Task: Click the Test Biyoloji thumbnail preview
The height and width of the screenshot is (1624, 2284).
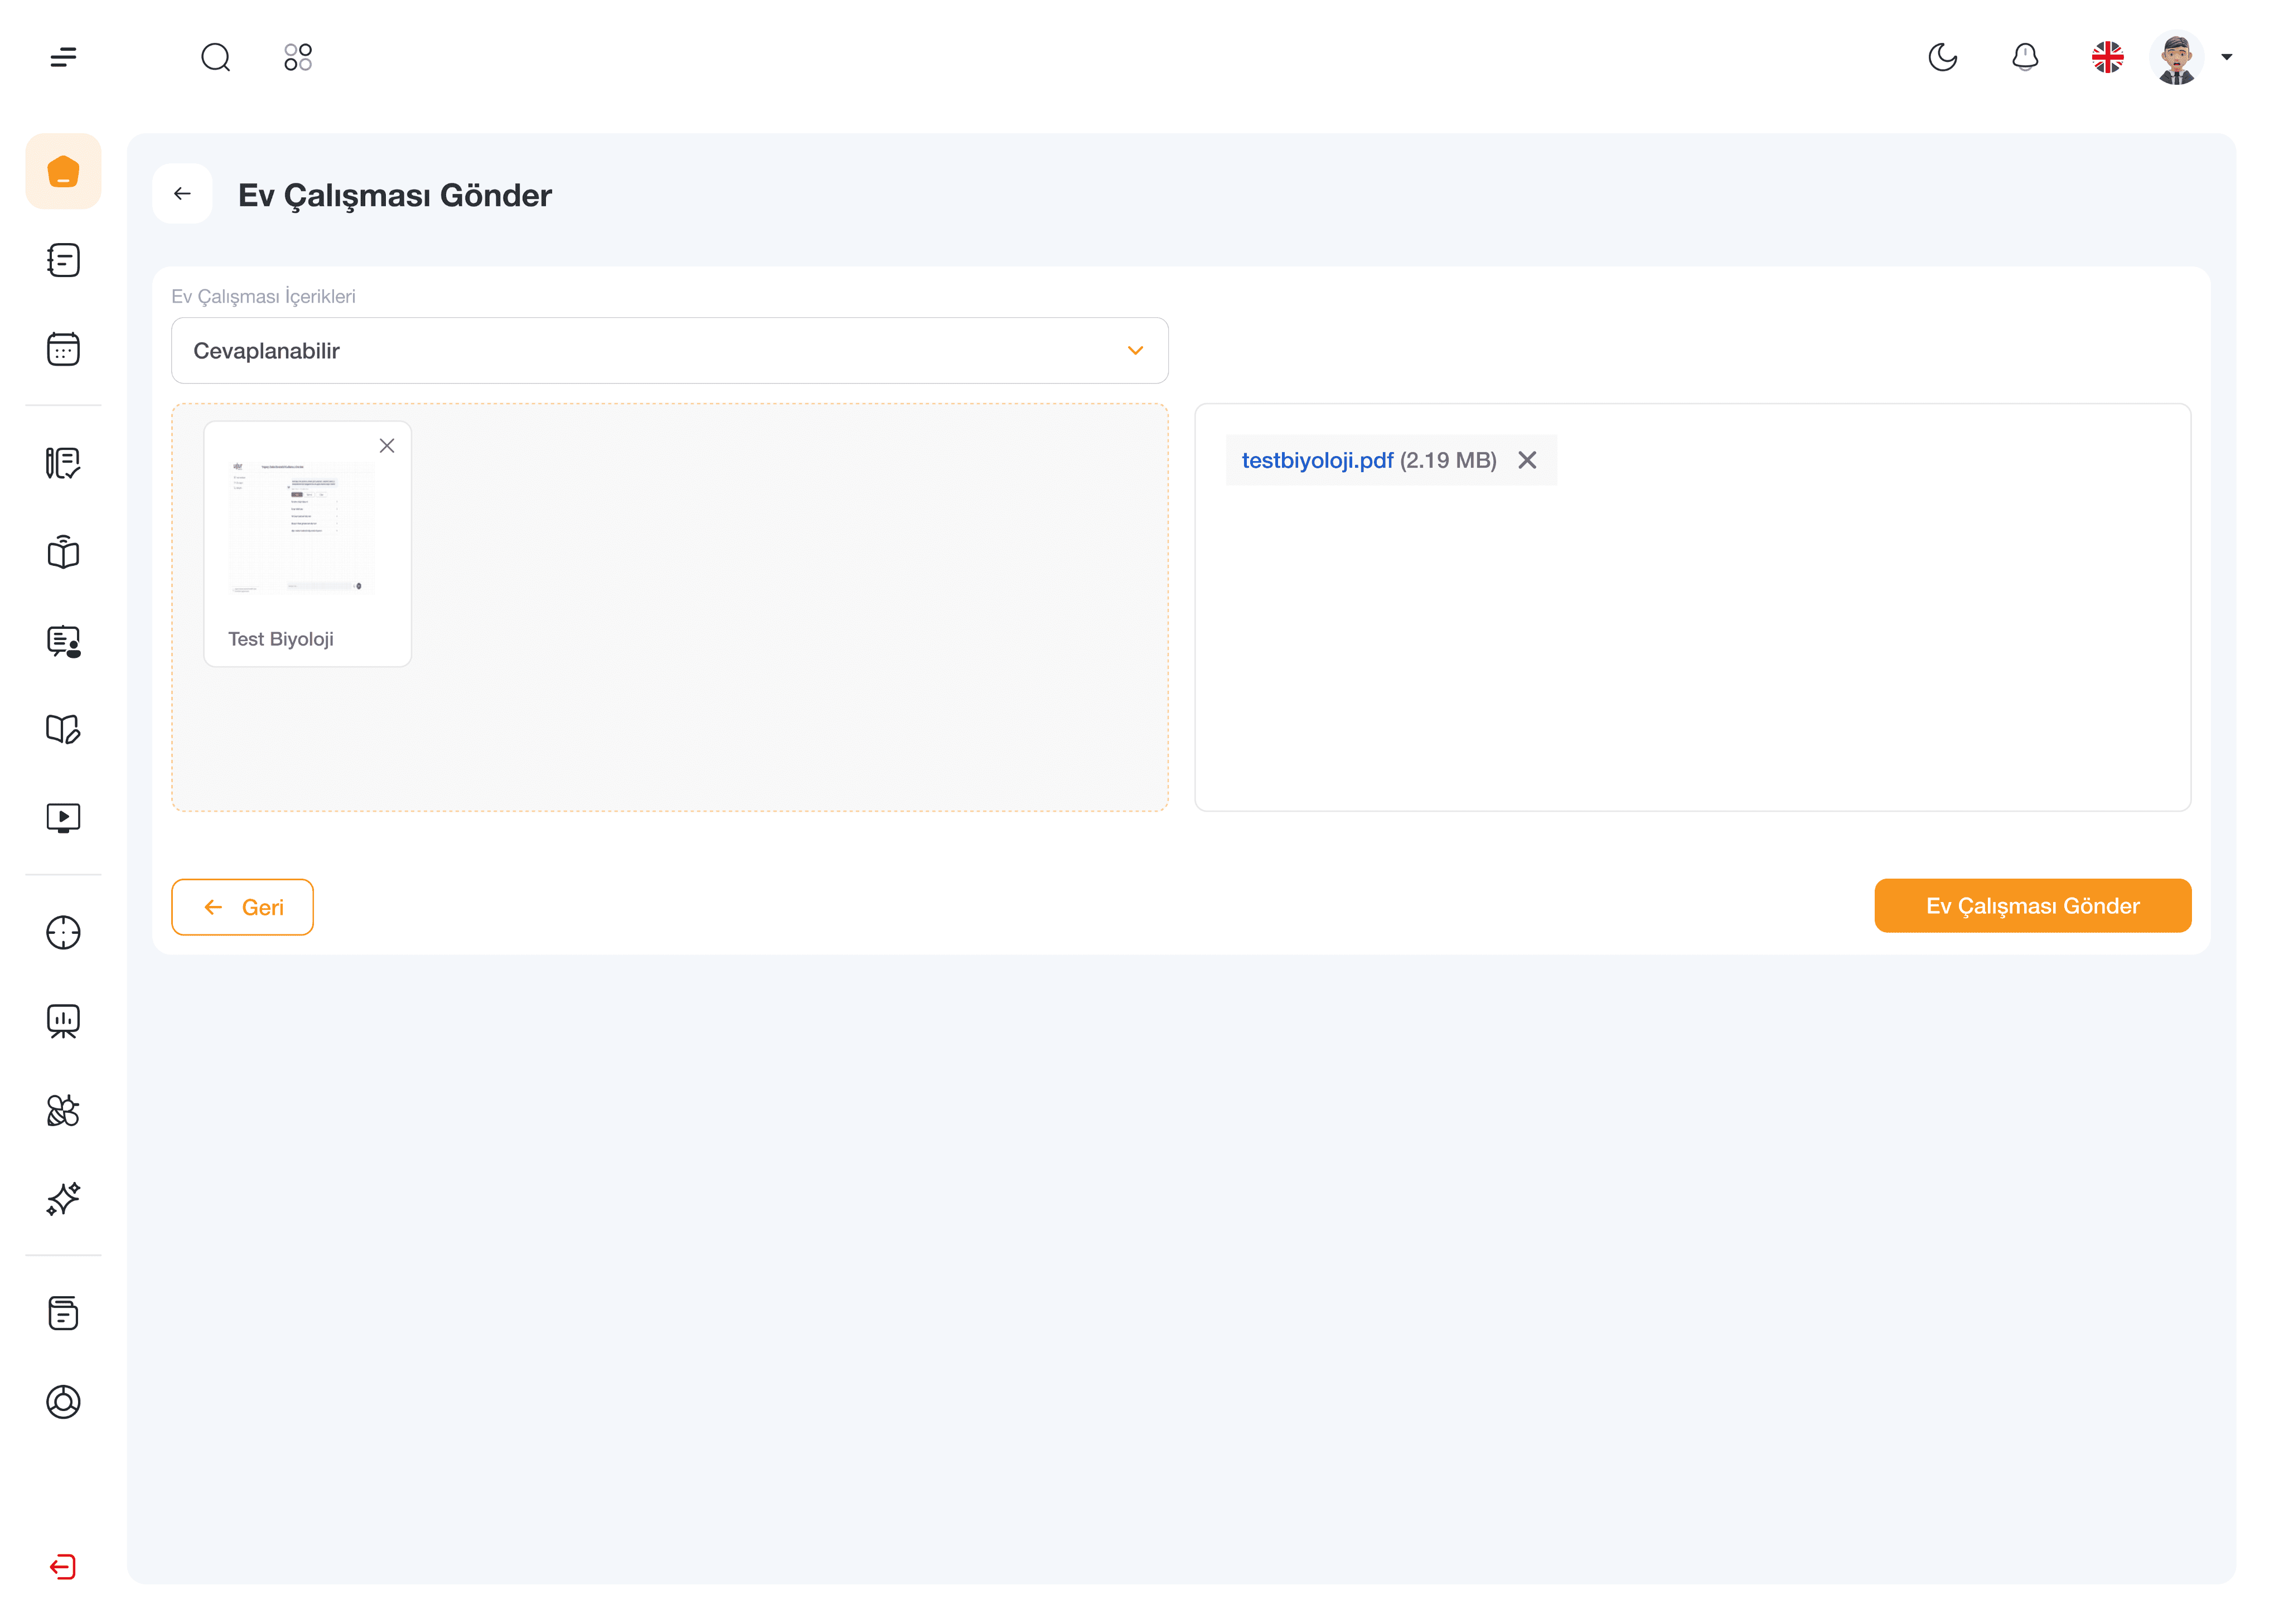Action: 302,527
